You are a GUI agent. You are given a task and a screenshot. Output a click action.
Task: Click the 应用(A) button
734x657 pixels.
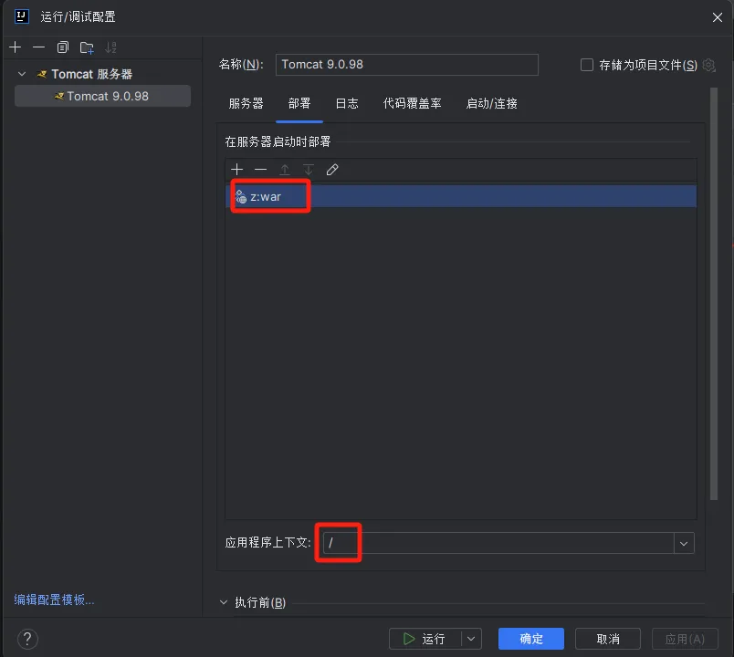685,639
